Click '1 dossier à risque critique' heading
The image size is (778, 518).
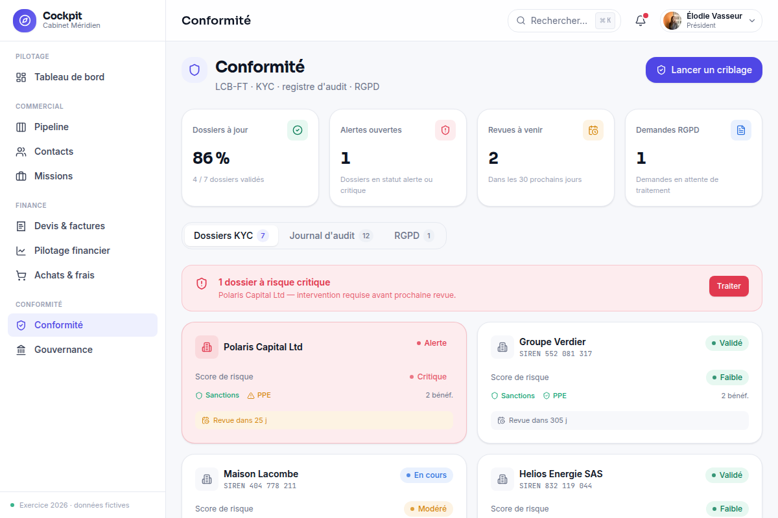(x=274, y=282)
